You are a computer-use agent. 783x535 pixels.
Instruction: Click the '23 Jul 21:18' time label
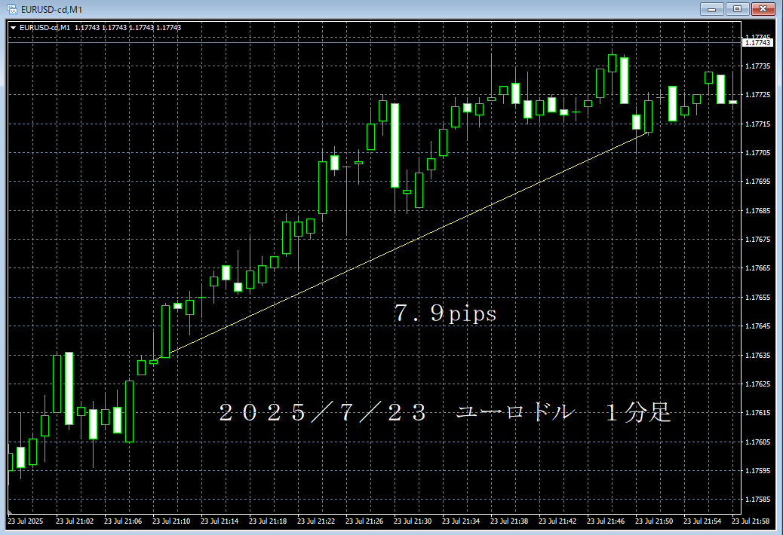(x=268, y=521)
